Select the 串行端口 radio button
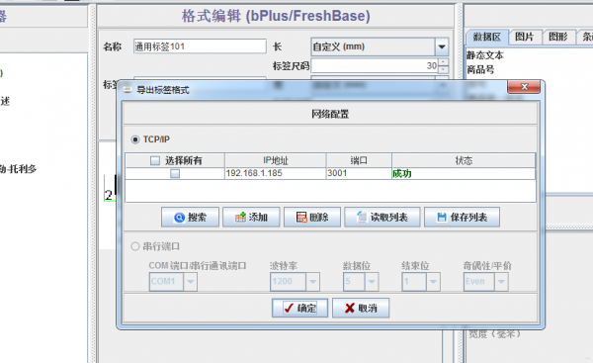 tap(135, 246)
